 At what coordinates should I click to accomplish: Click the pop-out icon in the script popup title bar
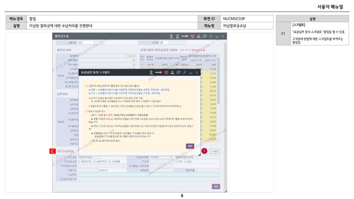click(x=179, y=73)
